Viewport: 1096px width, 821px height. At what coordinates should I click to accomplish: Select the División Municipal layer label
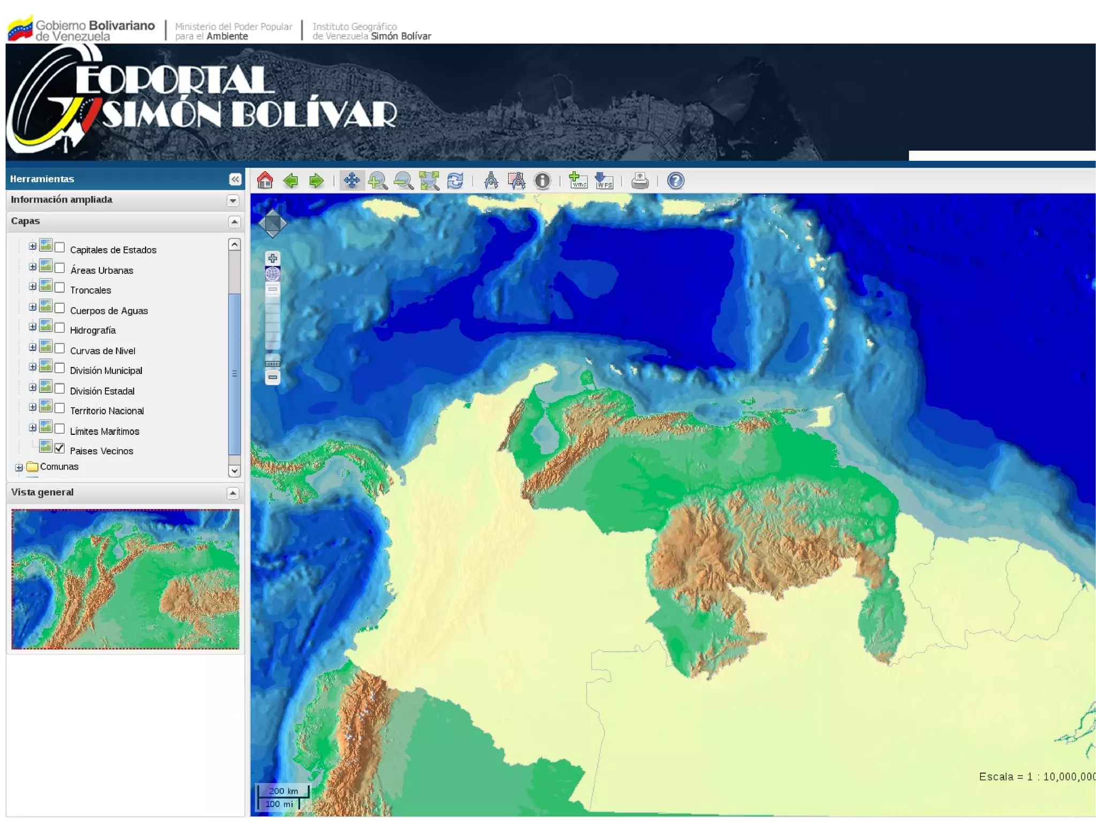point(106,371)
